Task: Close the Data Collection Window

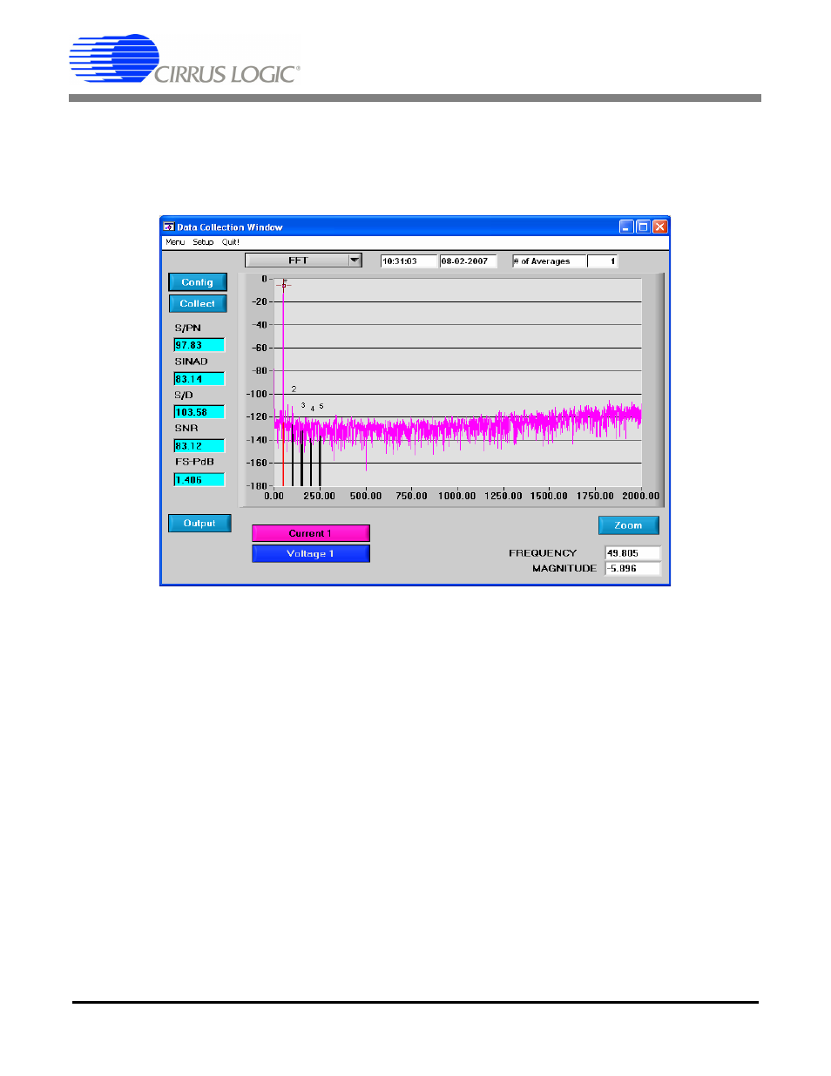Action: pyautogui.click(x=659, y=227)
